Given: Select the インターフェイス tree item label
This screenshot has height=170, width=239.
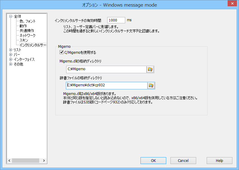Looking at the screenshot, I should pos(24,59).
